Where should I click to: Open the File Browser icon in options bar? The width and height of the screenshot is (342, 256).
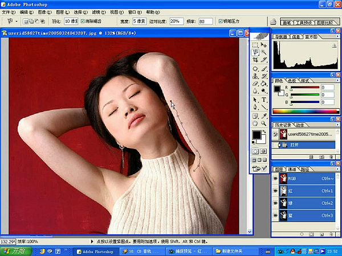tap(273, 22)
